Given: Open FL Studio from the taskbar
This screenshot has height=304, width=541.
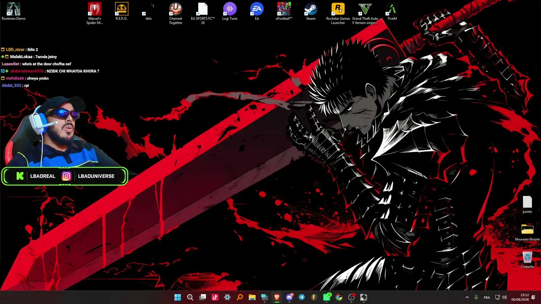Looking at the screenshot, I should coord(314,297).
